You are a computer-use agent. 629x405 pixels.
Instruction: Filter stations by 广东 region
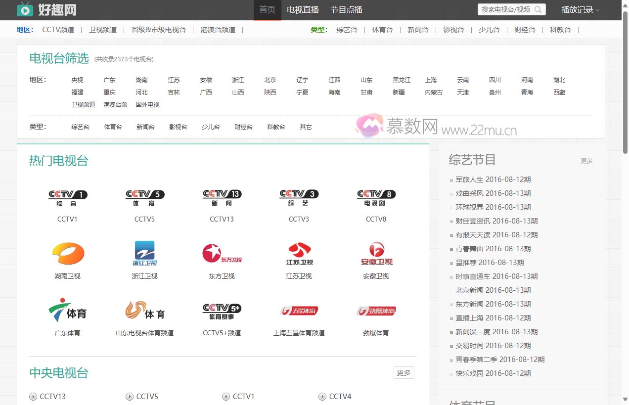109,80
